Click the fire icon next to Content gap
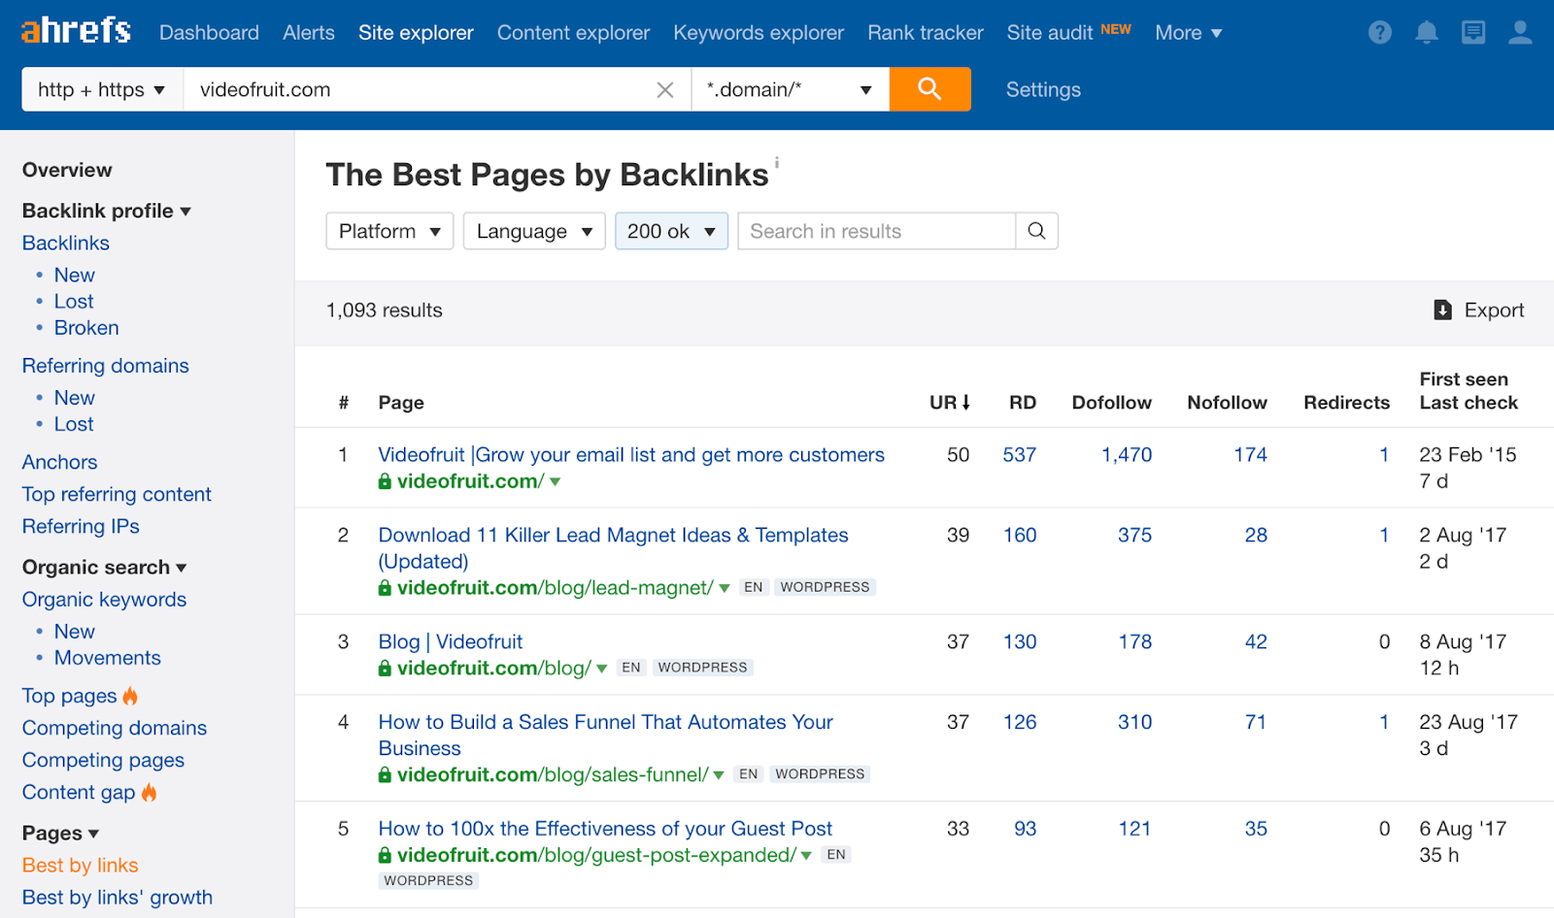Screen dimensions: 1554x918 pos(149,792)
